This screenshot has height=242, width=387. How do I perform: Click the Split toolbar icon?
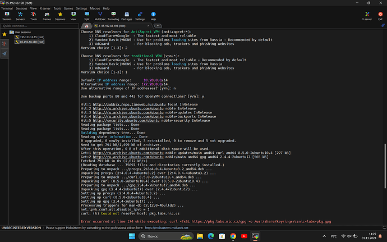87,16
